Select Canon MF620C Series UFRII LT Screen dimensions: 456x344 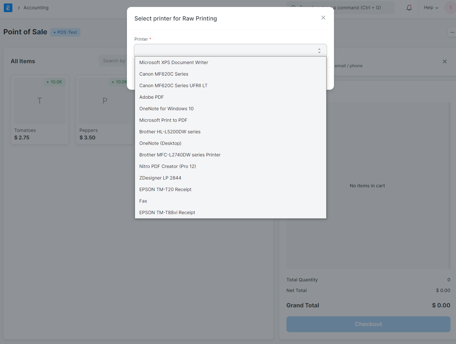[x=230, y=85]
